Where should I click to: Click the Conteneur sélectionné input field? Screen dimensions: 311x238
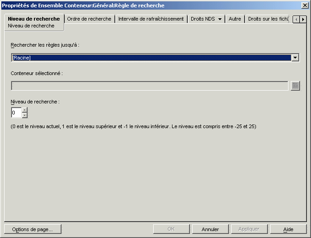[150, 86]
